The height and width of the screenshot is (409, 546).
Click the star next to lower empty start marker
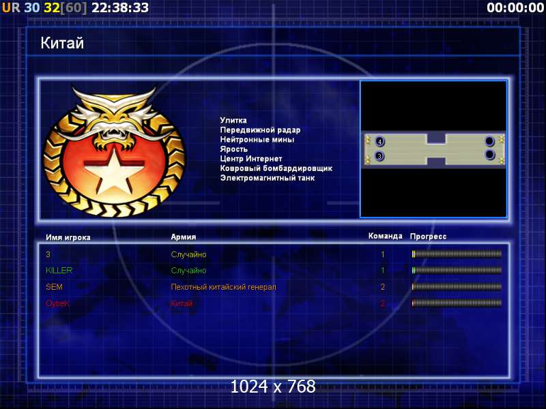(x=502, y=161)
